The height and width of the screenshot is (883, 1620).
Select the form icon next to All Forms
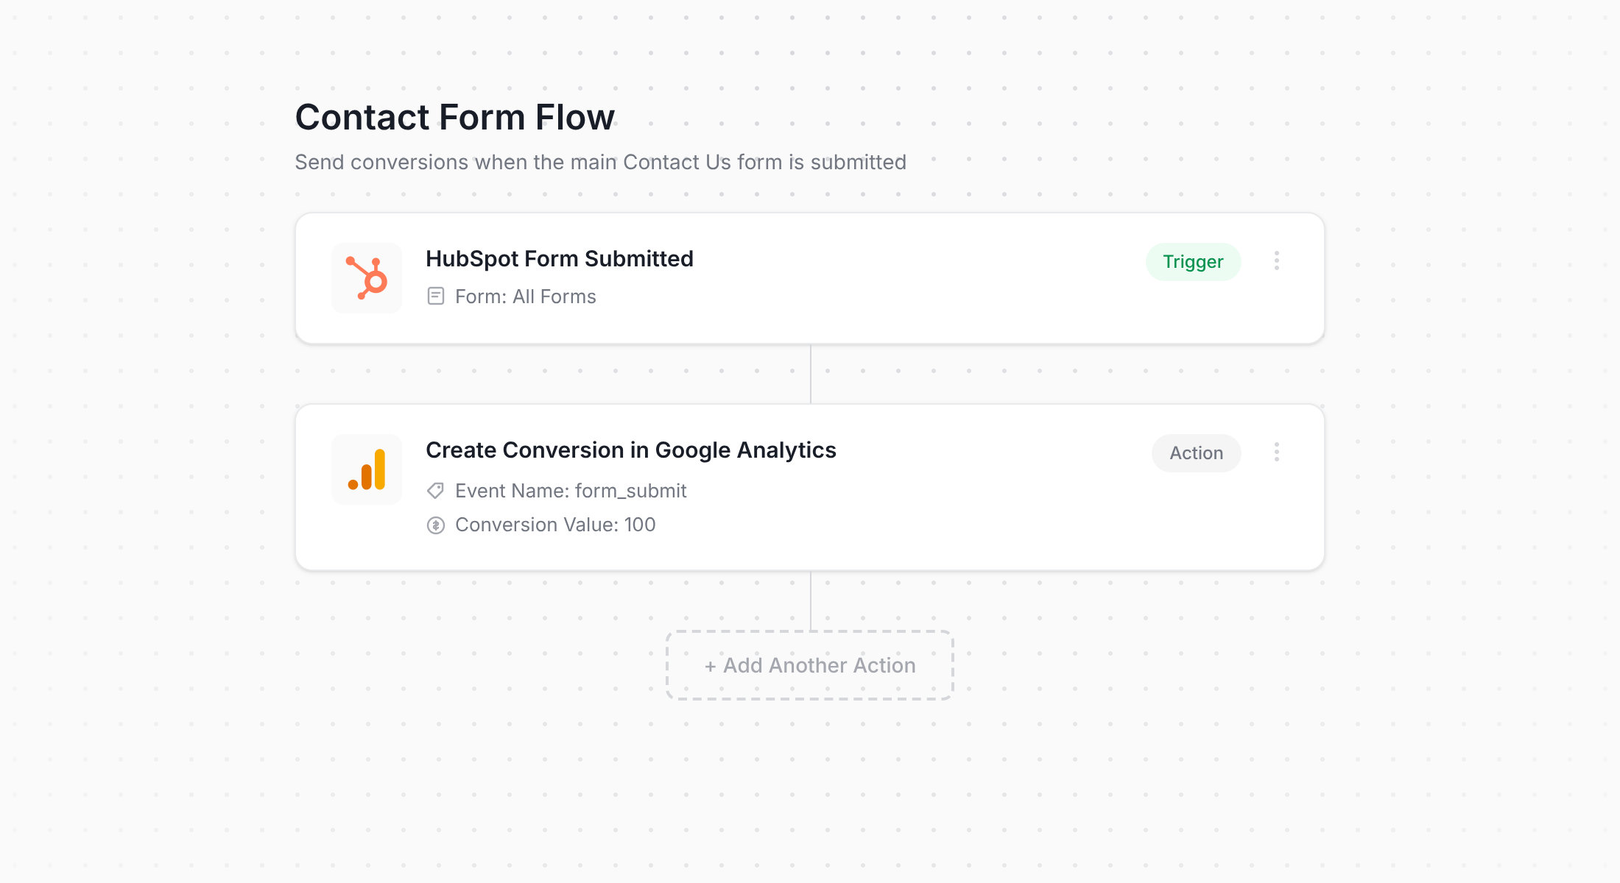click(x=435, y=296)
